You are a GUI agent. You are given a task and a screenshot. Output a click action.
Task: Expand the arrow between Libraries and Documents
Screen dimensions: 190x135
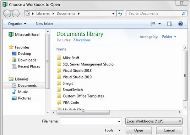point(53,14)
